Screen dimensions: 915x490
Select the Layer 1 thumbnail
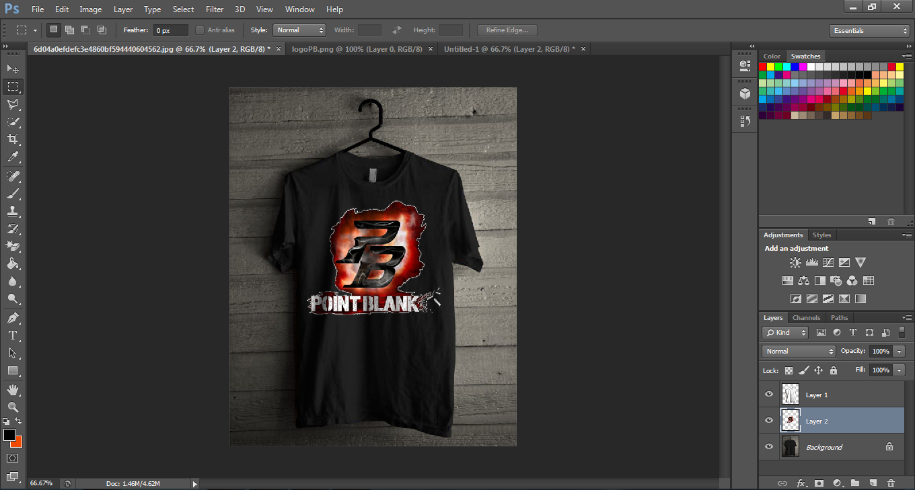point(790,395)
